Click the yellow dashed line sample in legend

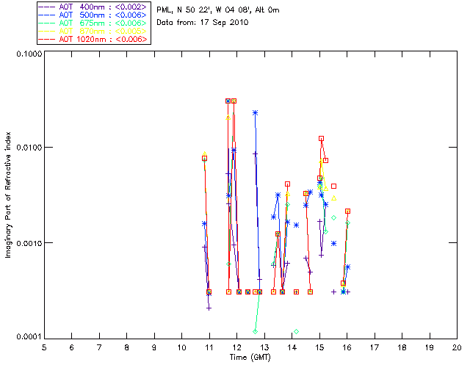click(47, 32)
